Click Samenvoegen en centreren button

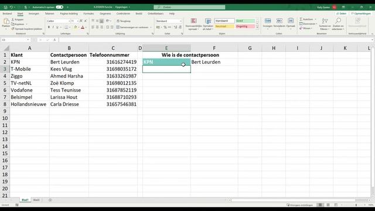pyautogui.click(x=132, y=28)
